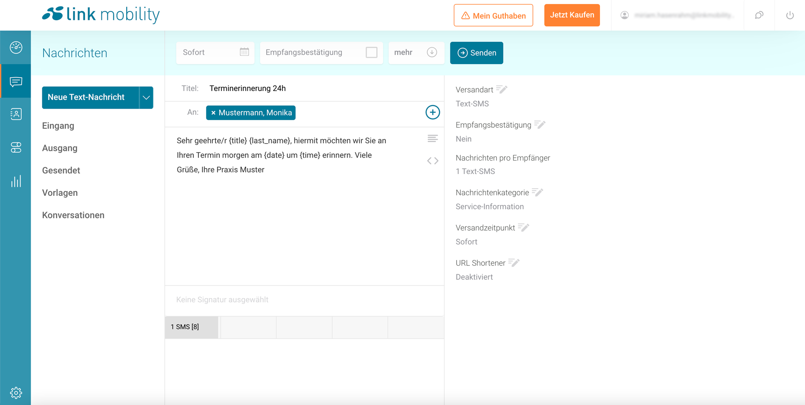
Task: Click the Jetzt Kaufen button
Action: click(572, 15)
